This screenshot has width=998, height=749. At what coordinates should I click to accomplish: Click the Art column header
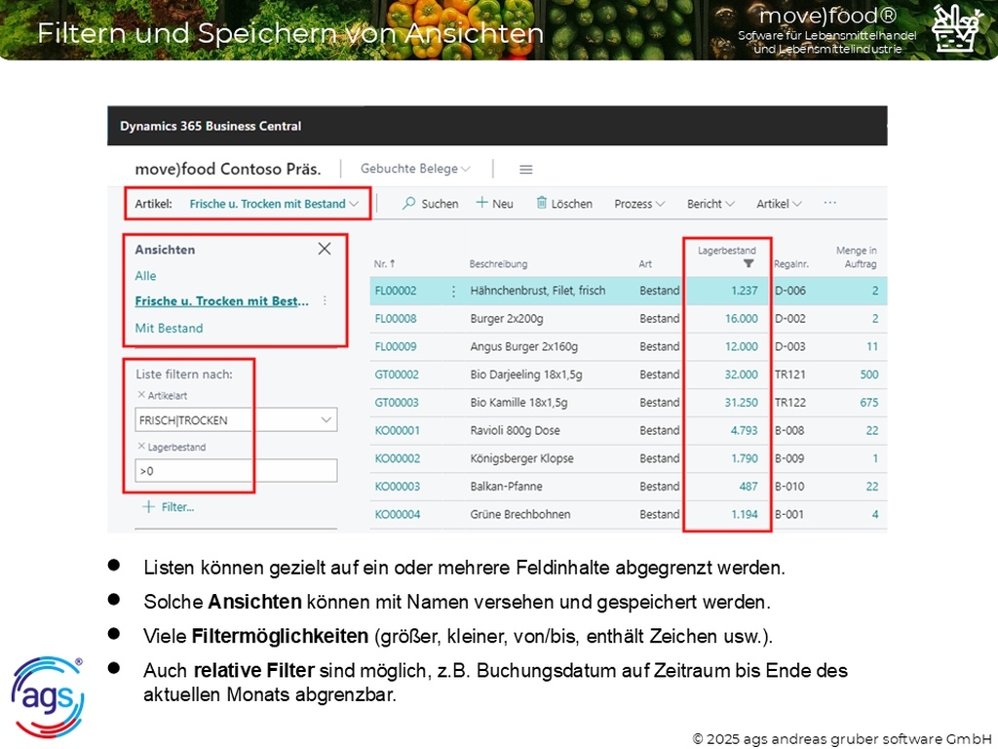[645, 263]
